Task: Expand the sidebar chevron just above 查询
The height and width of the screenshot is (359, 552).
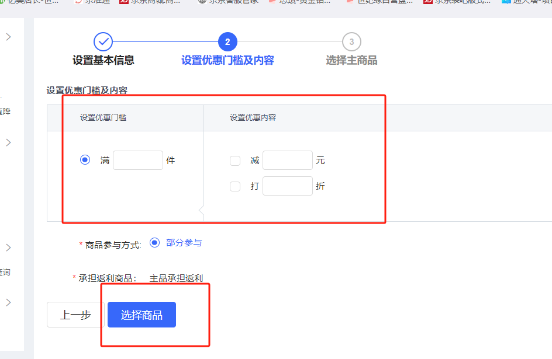Action: [9, 248]
